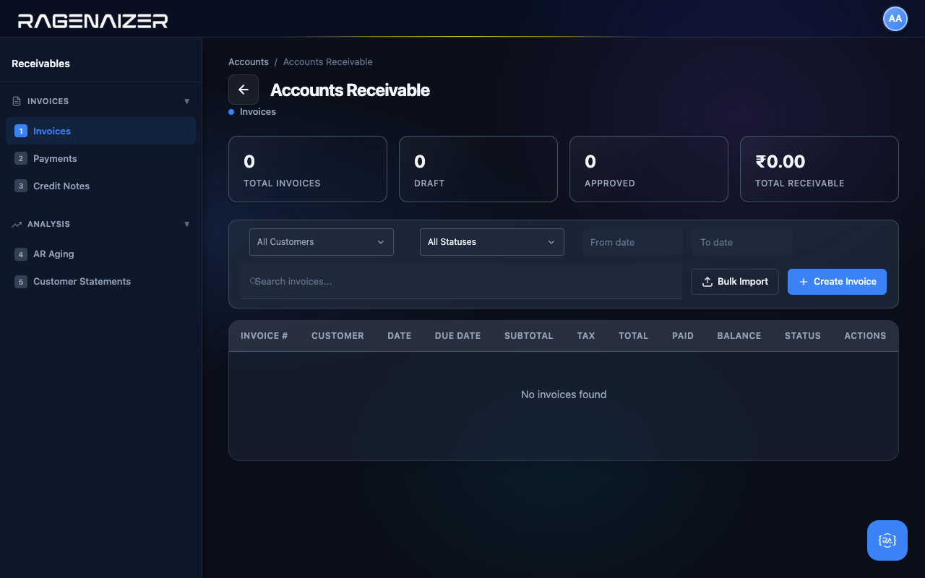Click the Analysis trend line icon
This screenshot has height=578, width=925.
pyautogui.click(x=17, y=224)
